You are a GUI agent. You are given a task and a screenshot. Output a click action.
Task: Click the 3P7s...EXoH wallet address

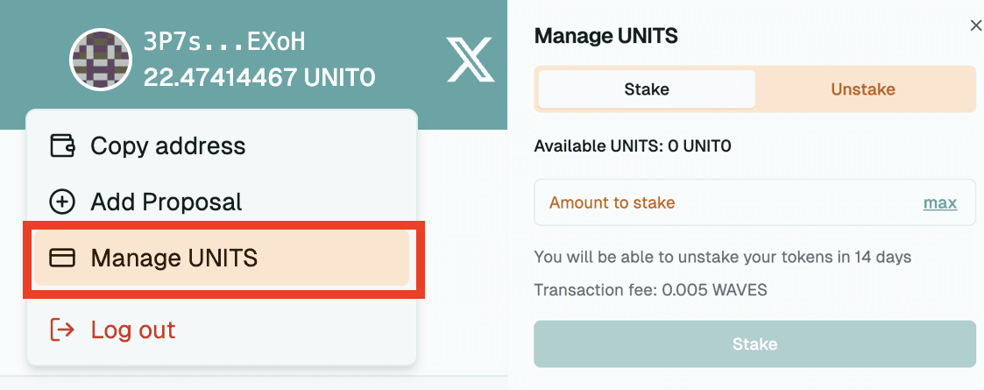tap(224, 42)
